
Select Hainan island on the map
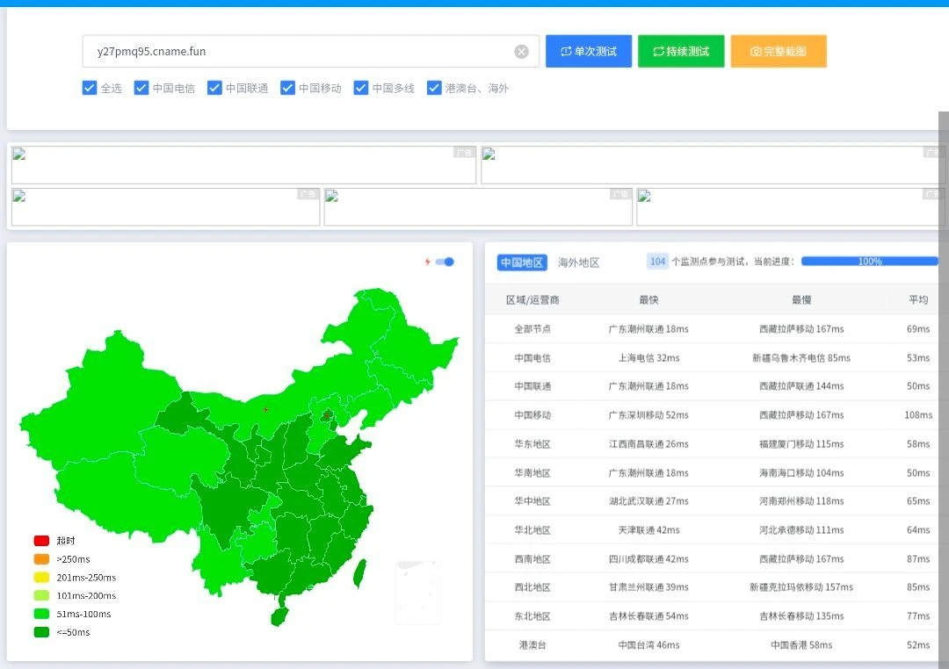click(x=279, y=613)
